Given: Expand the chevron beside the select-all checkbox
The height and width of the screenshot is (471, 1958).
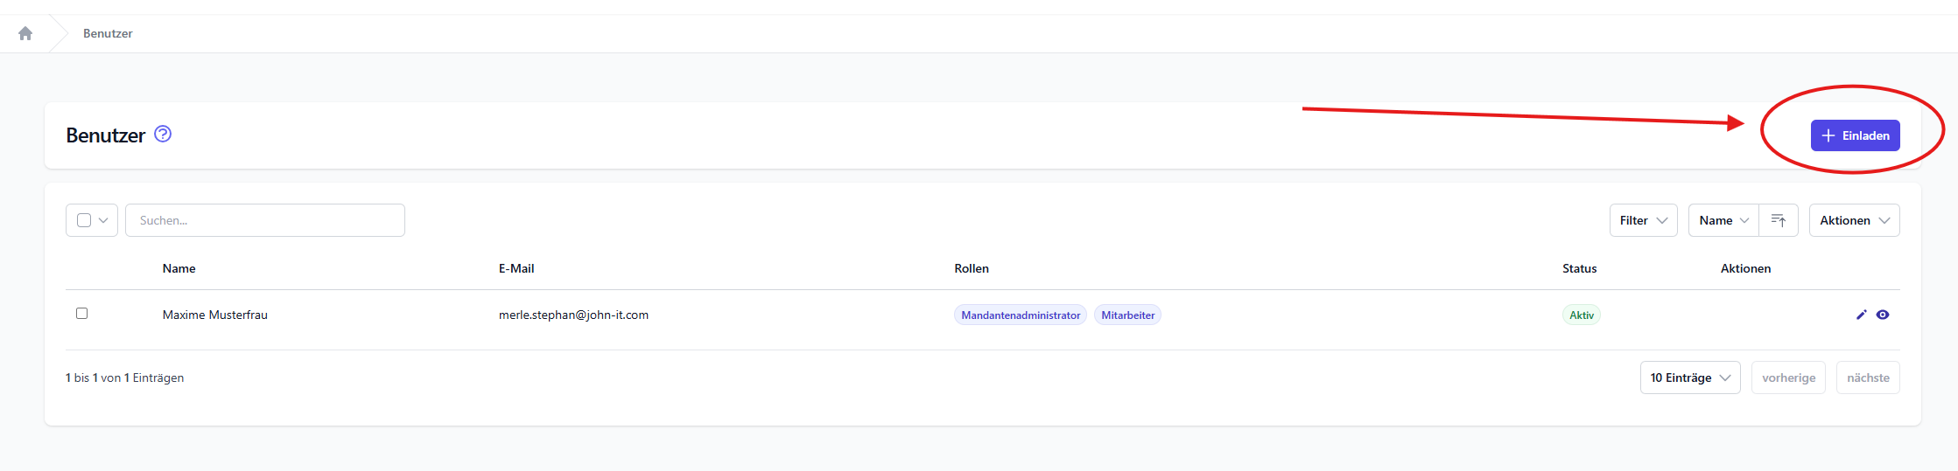Looking at the screenshot, I should [103, 220].
